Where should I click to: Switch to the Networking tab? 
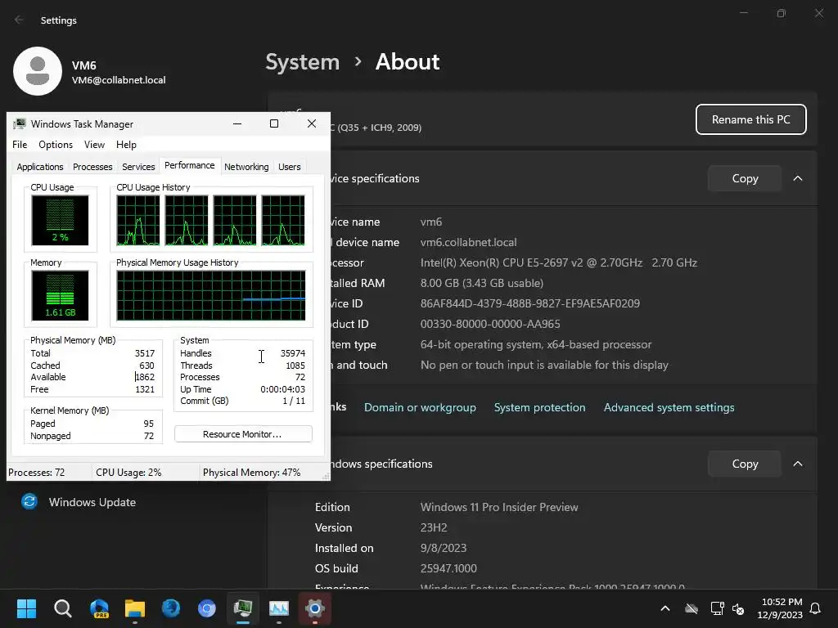click(246, 167)
